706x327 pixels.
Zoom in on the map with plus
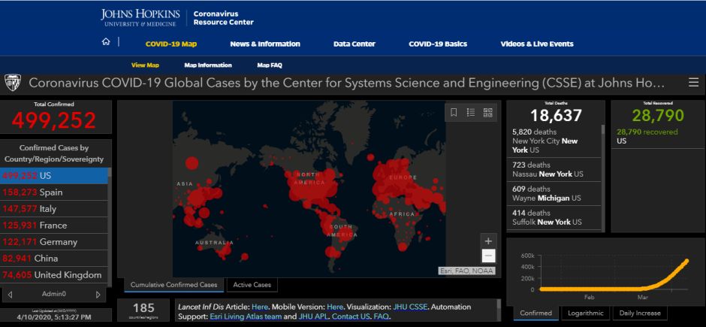(x=488, y=241)
